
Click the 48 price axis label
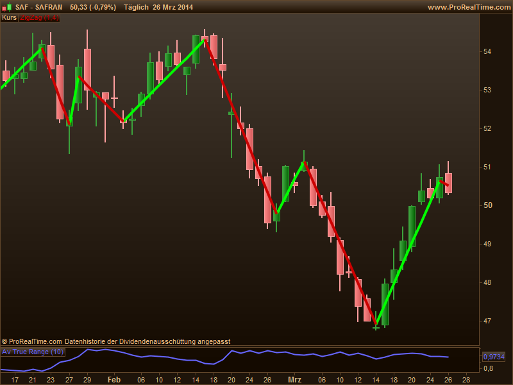point(487,282)
